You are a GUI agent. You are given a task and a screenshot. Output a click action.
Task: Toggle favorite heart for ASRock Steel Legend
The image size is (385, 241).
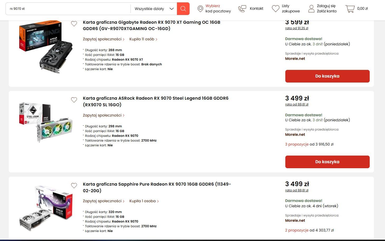click(74, 100)
